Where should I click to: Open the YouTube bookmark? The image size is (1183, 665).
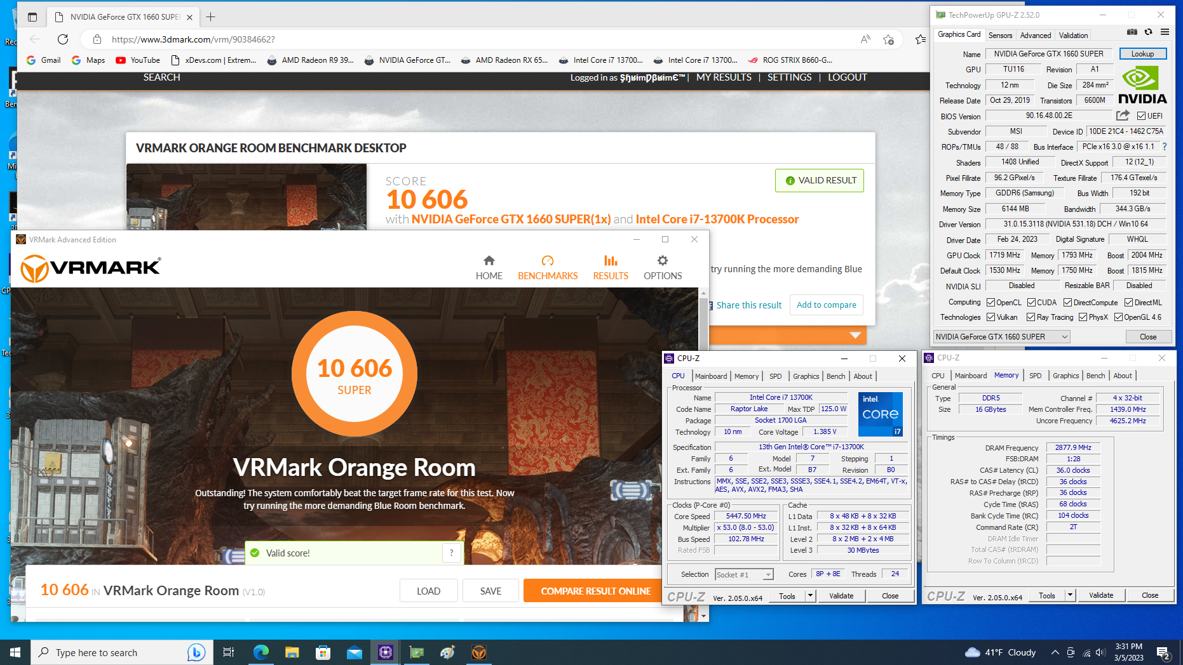(x=138, y=60)
